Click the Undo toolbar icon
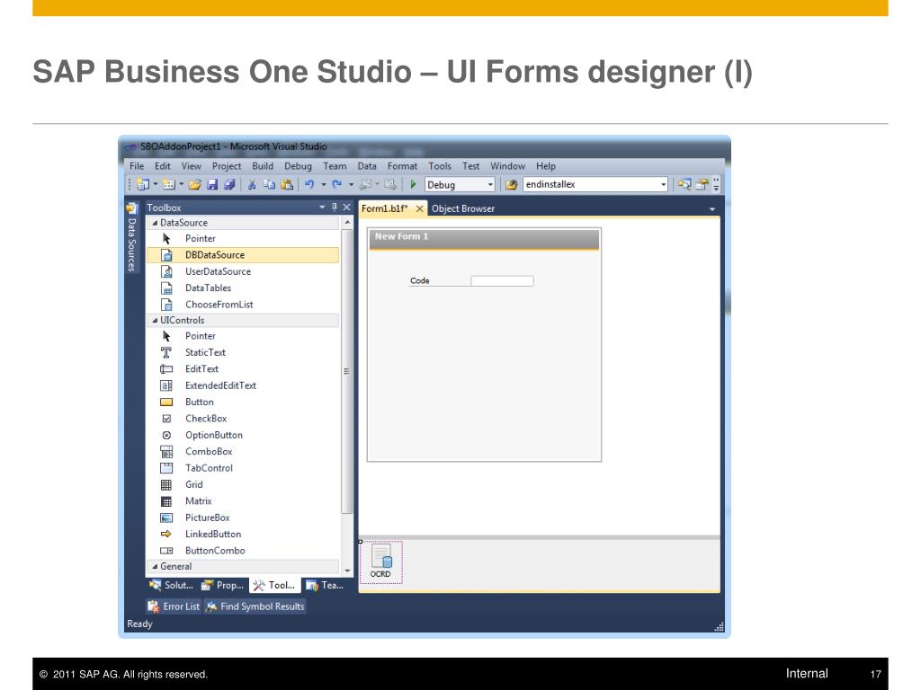 click(309, 184)
